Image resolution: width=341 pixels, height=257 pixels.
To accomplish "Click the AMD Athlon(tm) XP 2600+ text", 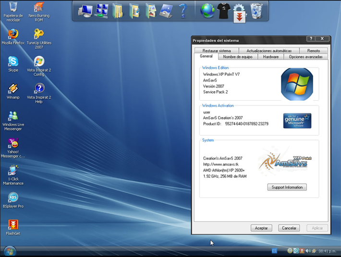I will point(224,170).
